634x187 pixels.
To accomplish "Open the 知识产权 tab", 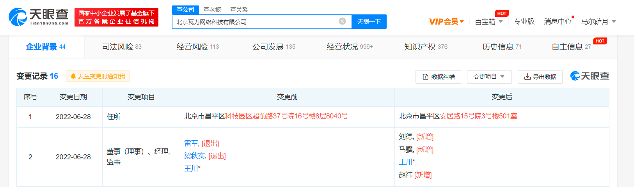I will (426, 47).
